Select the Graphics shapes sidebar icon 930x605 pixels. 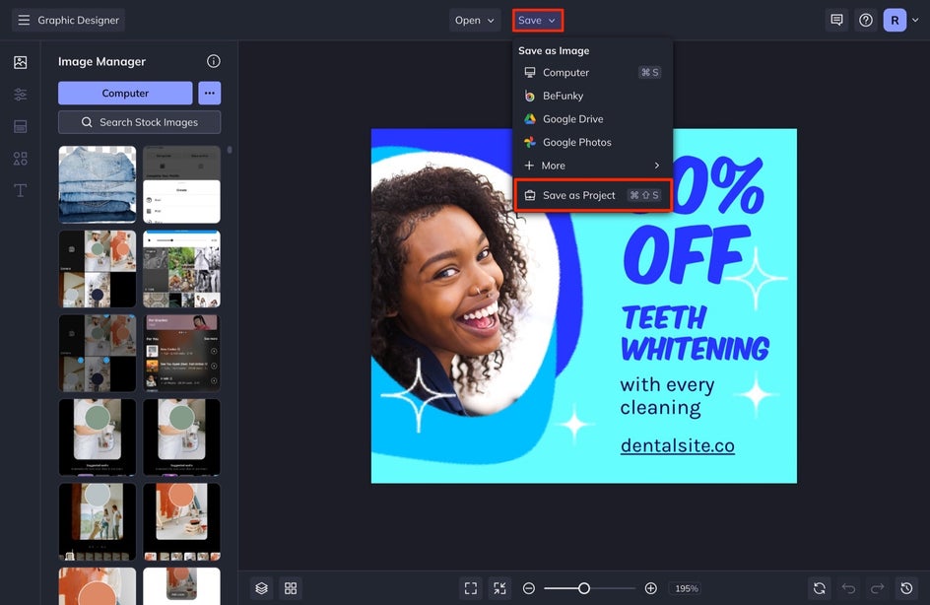click(x=20, y=159)
